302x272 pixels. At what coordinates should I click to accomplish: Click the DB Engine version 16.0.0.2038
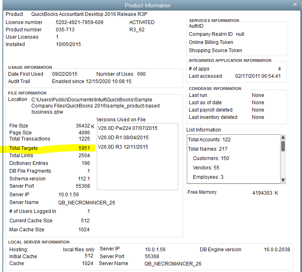(277, 250)
